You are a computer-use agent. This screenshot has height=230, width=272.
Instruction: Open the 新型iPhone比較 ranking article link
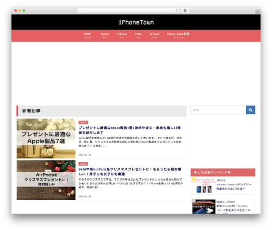(x=233, y=208)
